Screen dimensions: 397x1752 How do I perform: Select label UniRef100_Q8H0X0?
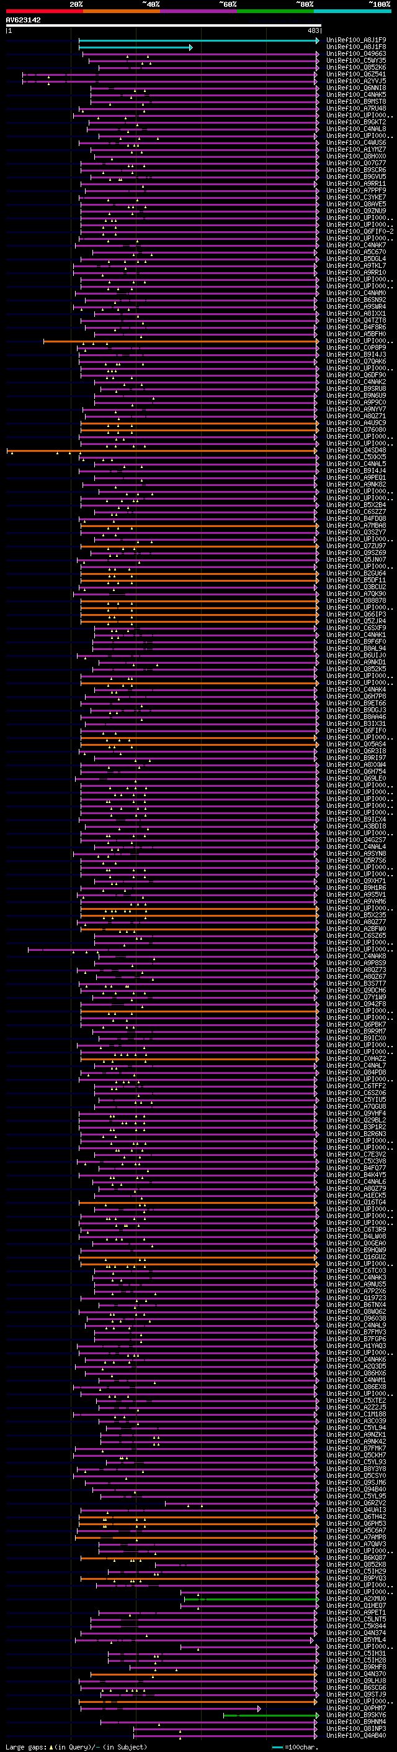coord(356,157)
